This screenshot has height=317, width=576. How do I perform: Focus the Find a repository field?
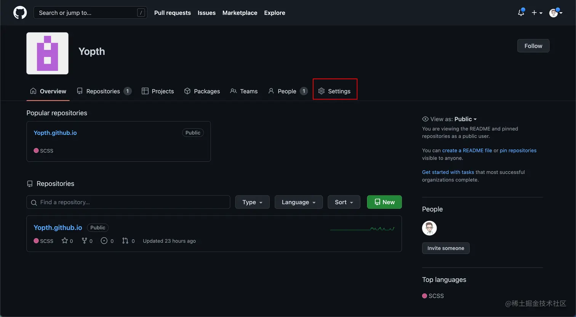coord(128,202)
